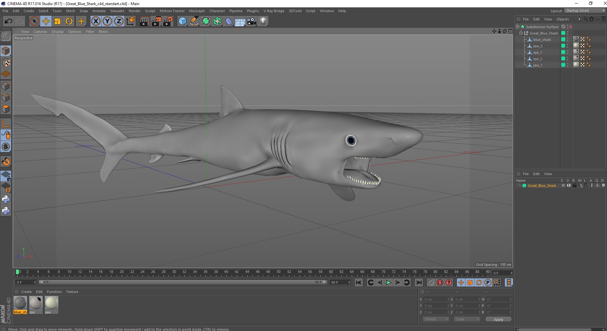607x331 pixels.
Task: Open the first Python script icon
Action: (6, 199)
